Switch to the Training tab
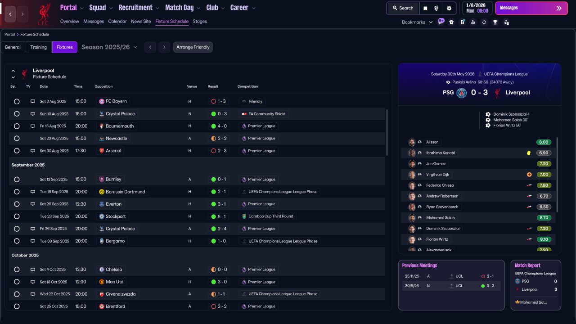 39,47
